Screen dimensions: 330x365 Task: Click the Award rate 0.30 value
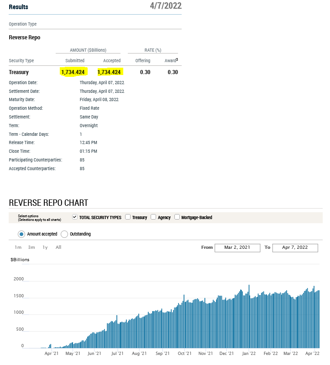pyautogui.click(x=173, y=72)
